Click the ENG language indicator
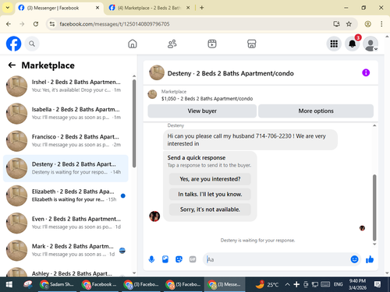This screenshot has width=390, height=292. point(338,284)
